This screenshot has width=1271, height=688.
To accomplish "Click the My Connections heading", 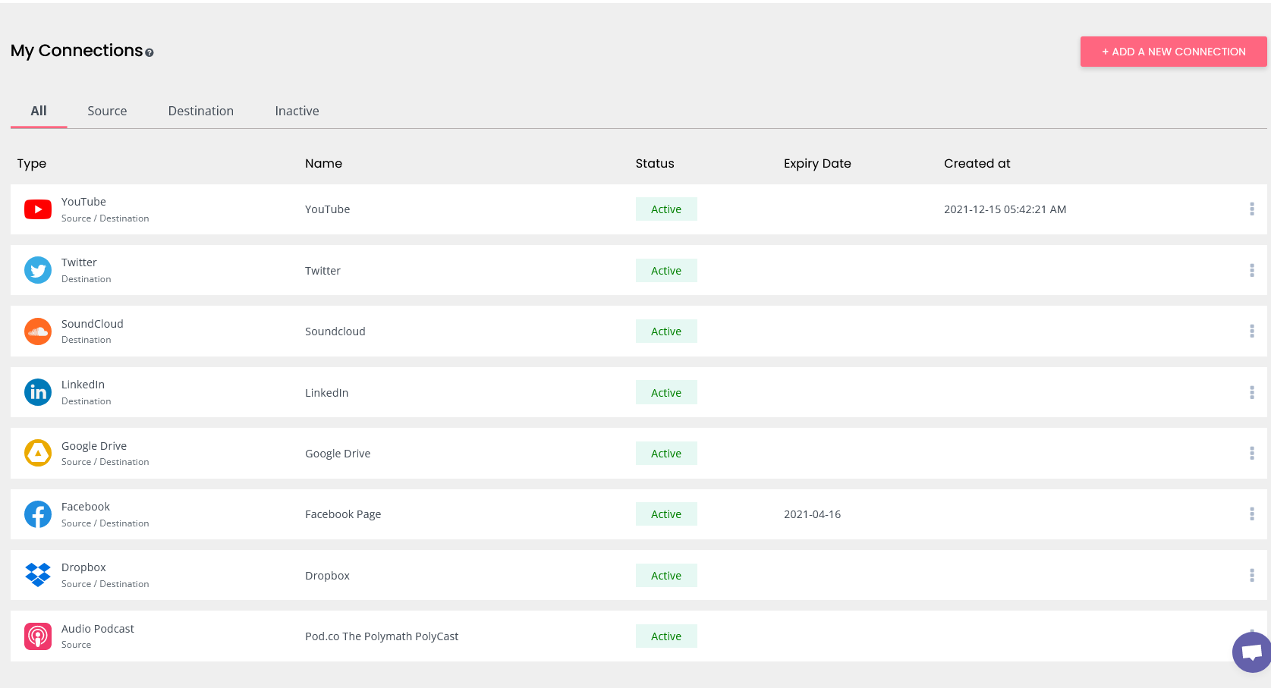I will tap(77, 51).
